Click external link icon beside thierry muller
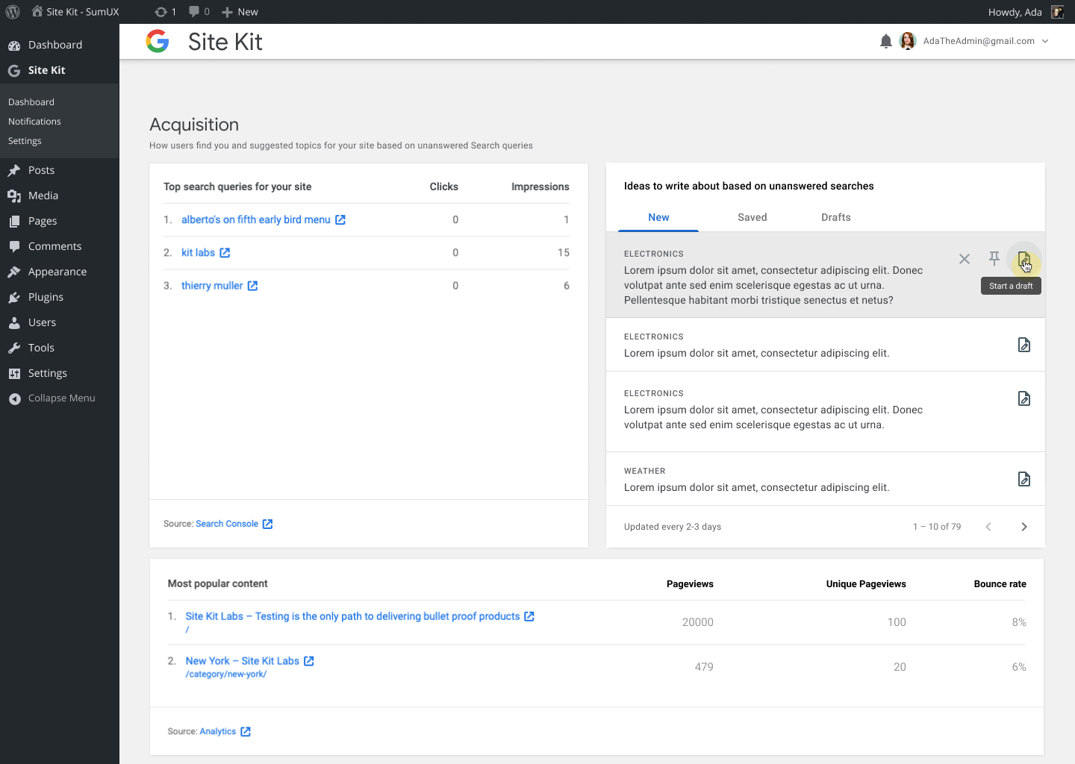 (252, 286)
